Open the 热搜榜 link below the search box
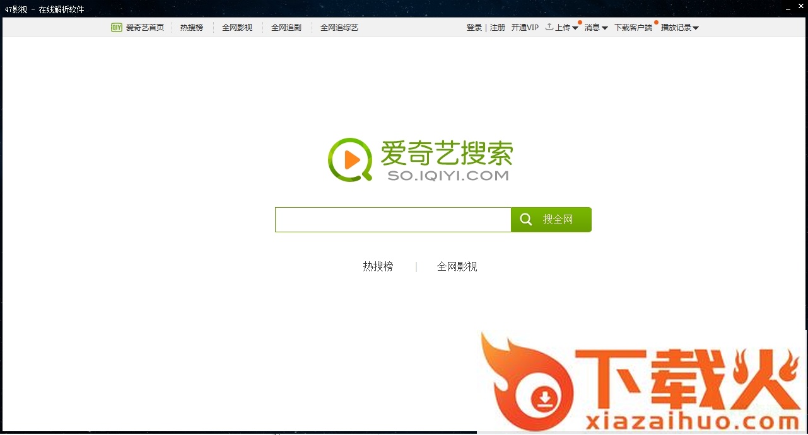 click(x=378, y=267)
